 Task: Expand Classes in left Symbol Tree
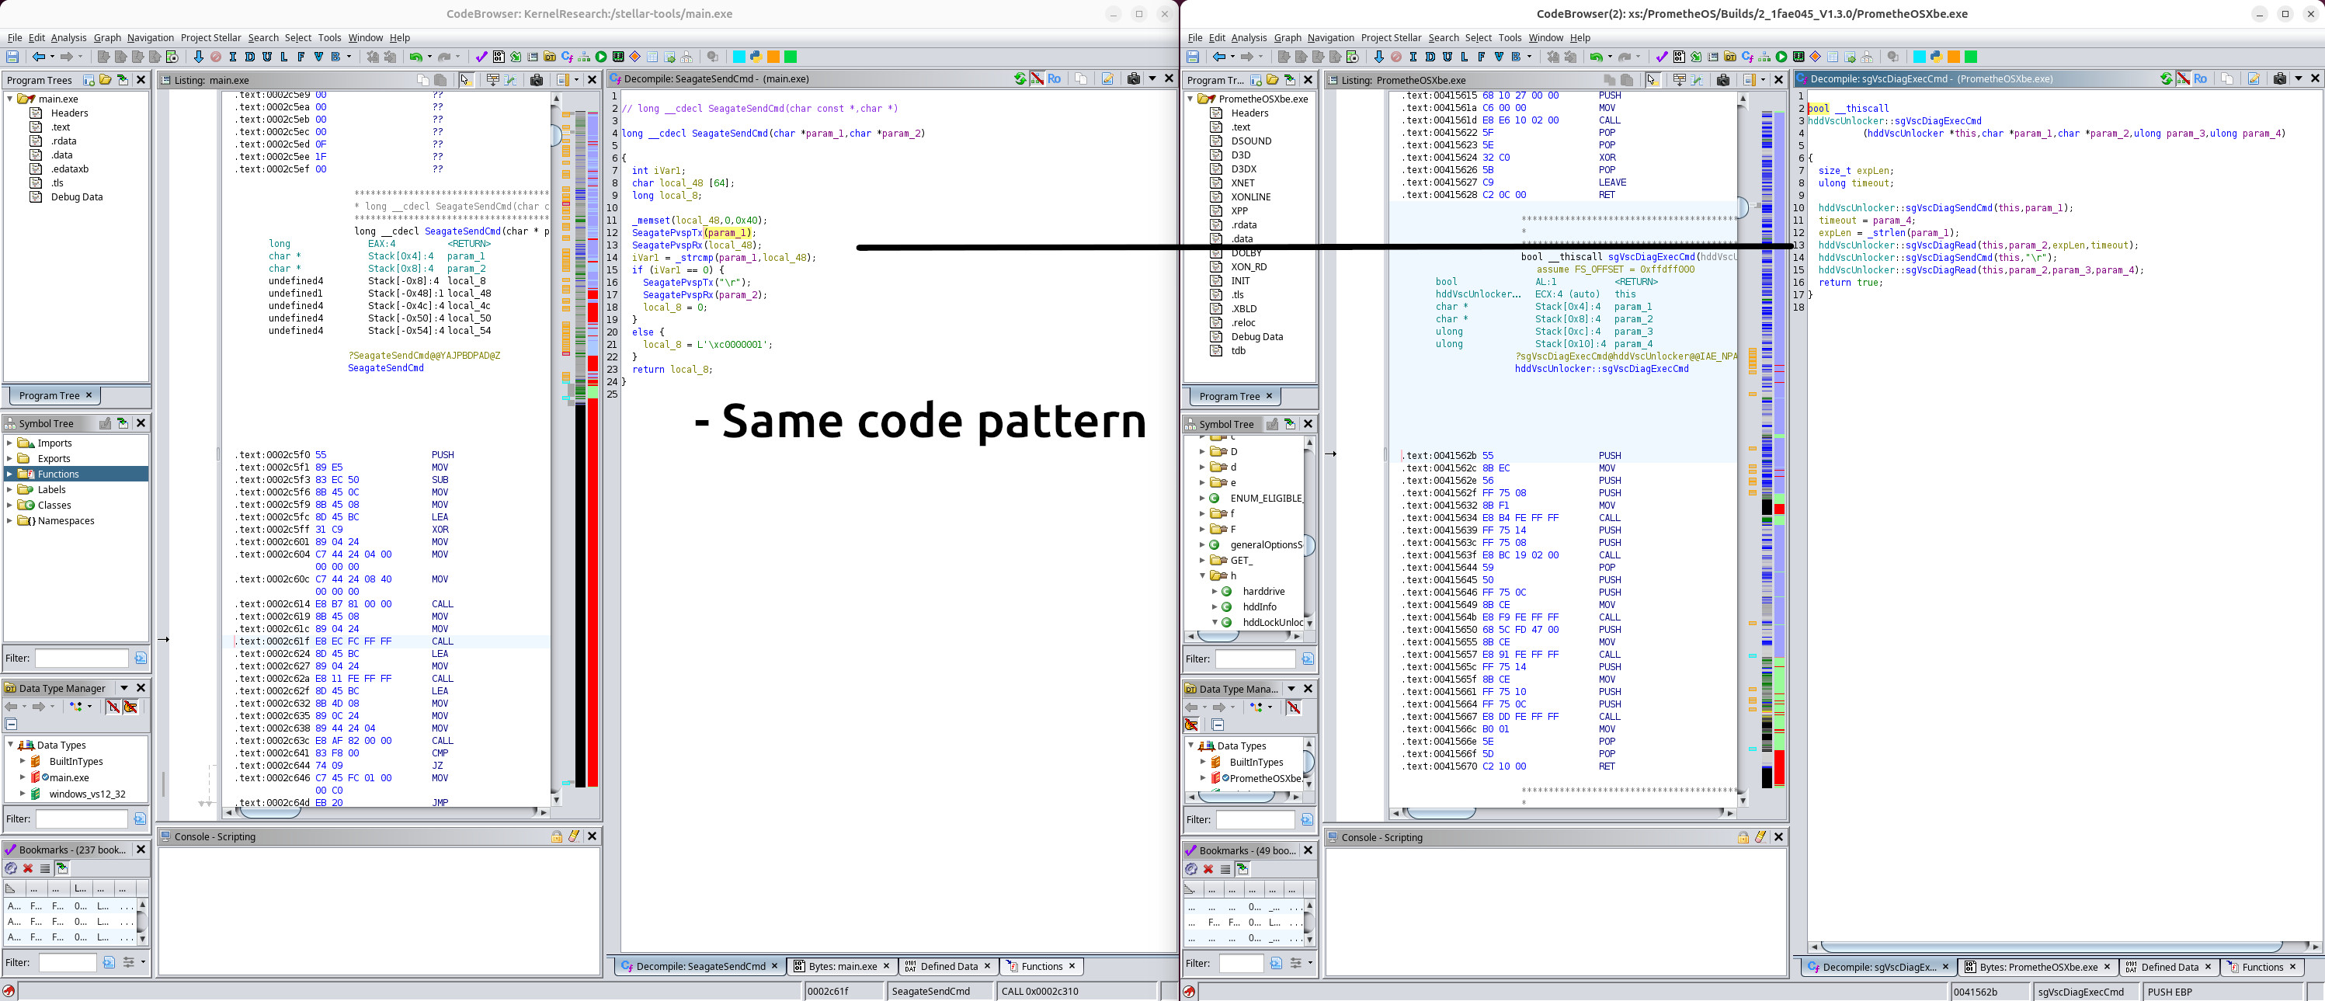10,506
